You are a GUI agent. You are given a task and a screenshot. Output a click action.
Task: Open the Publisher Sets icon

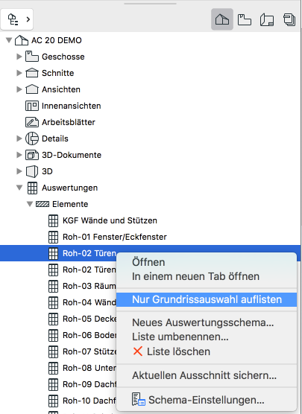click(x=289, y=19)
